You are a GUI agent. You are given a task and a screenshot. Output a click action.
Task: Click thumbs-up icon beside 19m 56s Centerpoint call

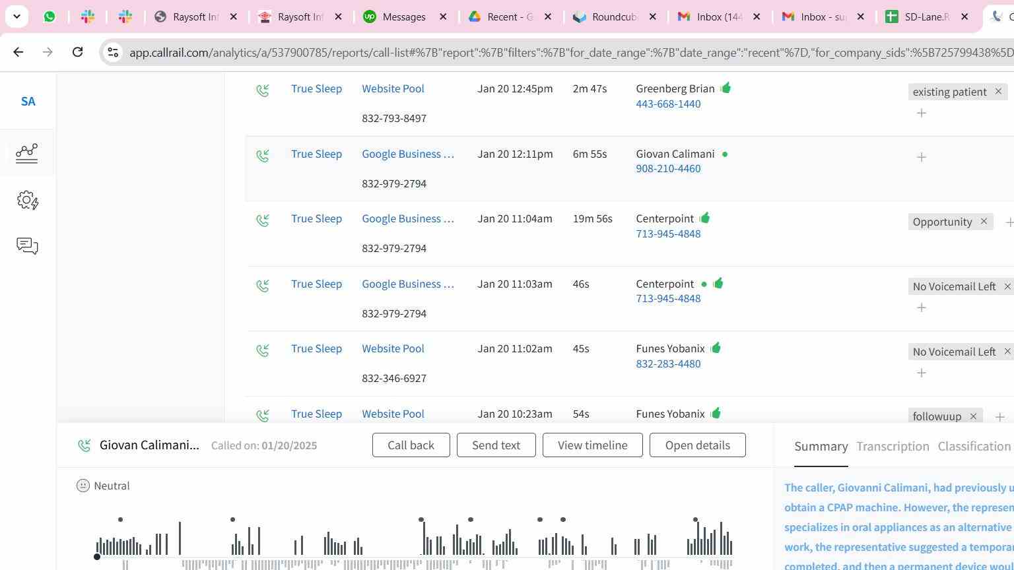pos(704,218)
